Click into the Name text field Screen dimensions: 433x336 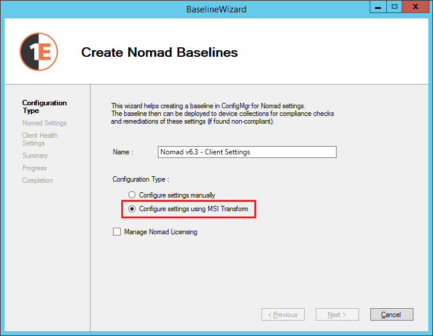247,152
